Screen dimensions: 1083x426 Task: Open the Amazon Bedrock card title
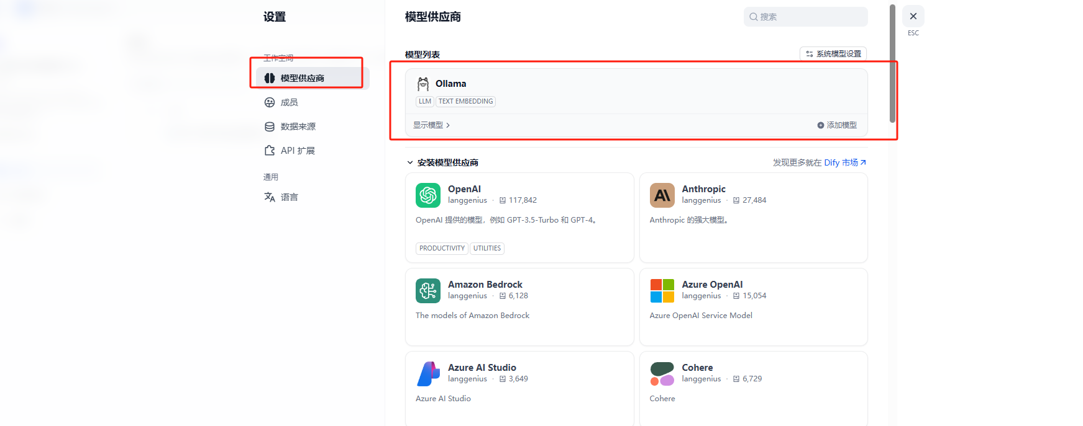tap(485, 285)
